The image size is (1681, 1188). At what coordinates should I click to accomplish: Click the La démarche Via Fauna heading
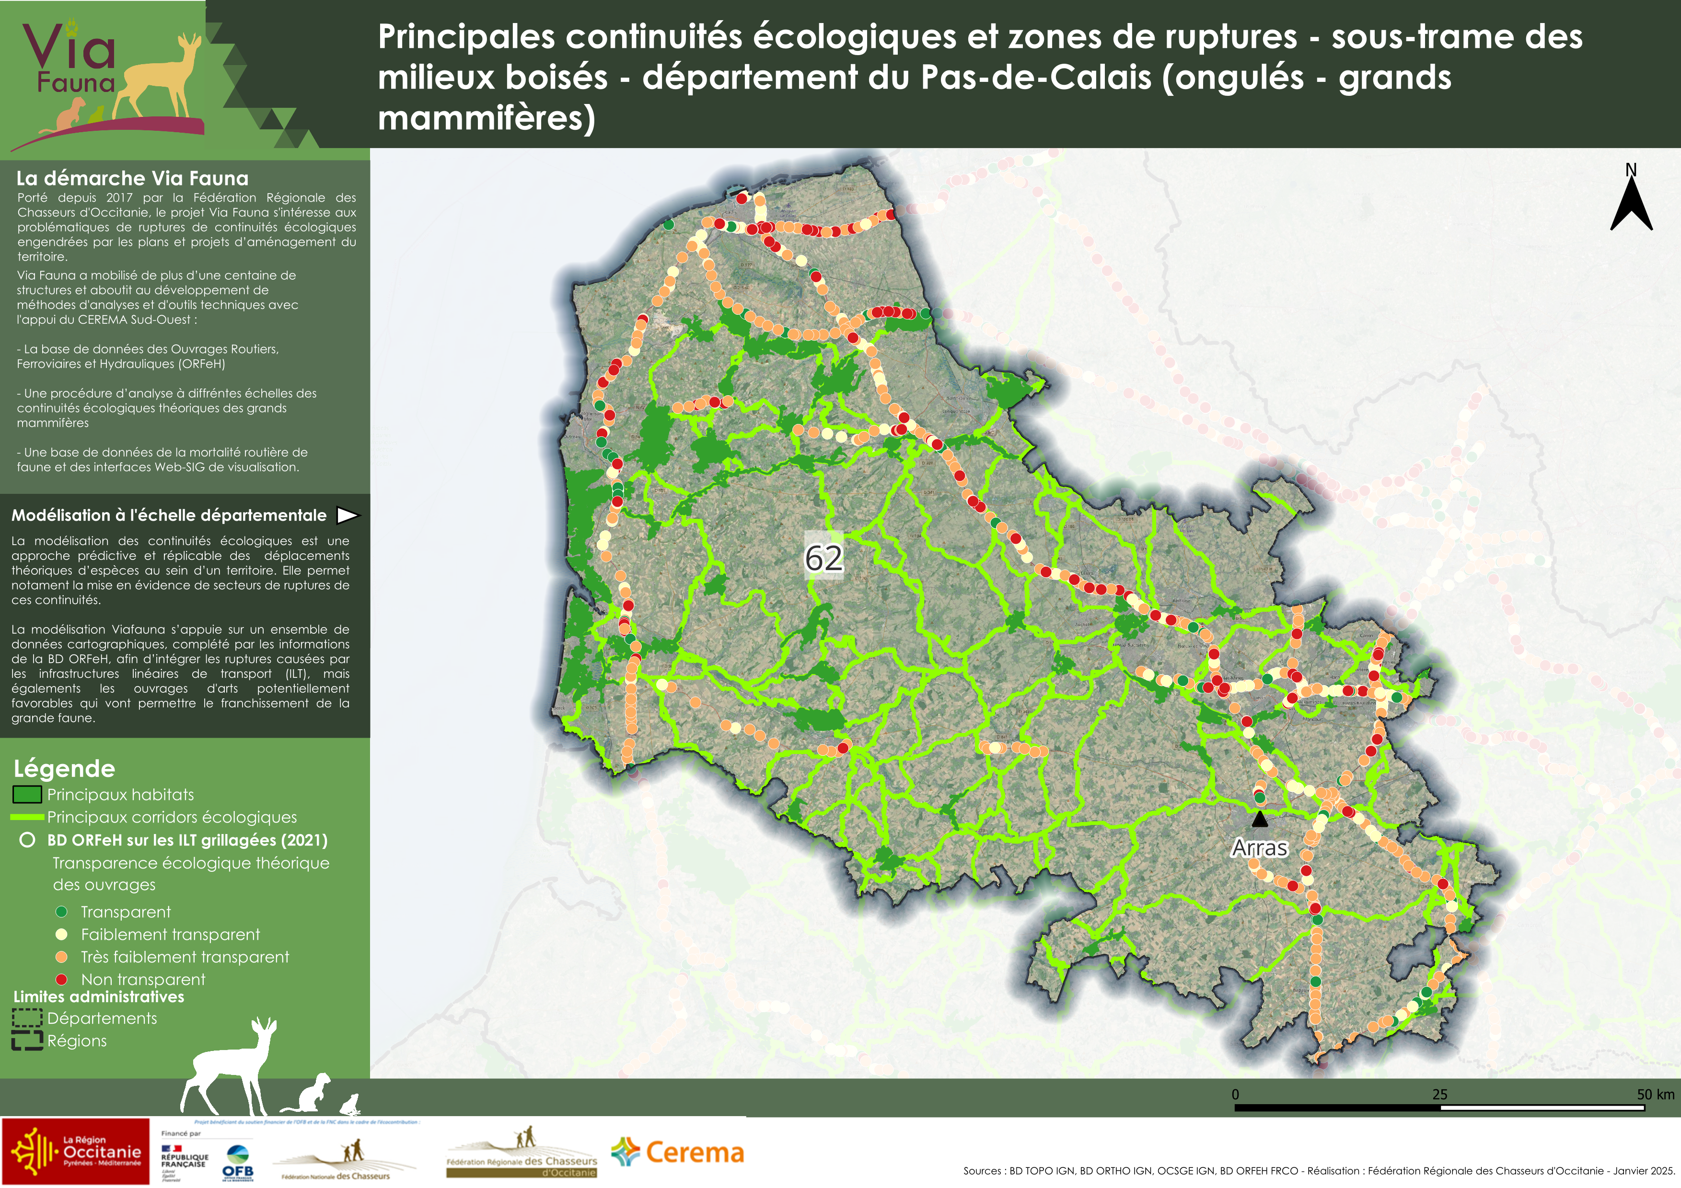[132, 179]
